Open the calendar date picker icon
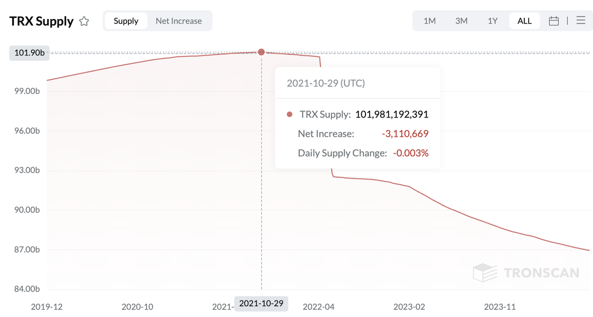 (554, 20)
